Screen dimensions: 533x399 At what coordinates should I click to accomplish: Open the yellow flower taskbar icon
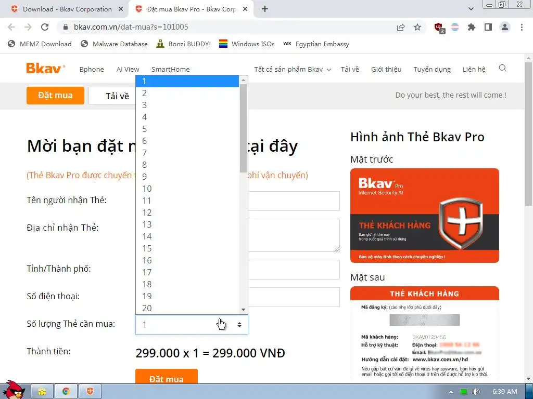pos(42,392)
